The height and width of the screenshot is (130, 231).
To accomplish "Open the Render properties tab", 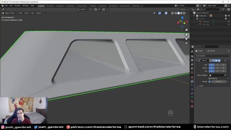I will point(192,56).
